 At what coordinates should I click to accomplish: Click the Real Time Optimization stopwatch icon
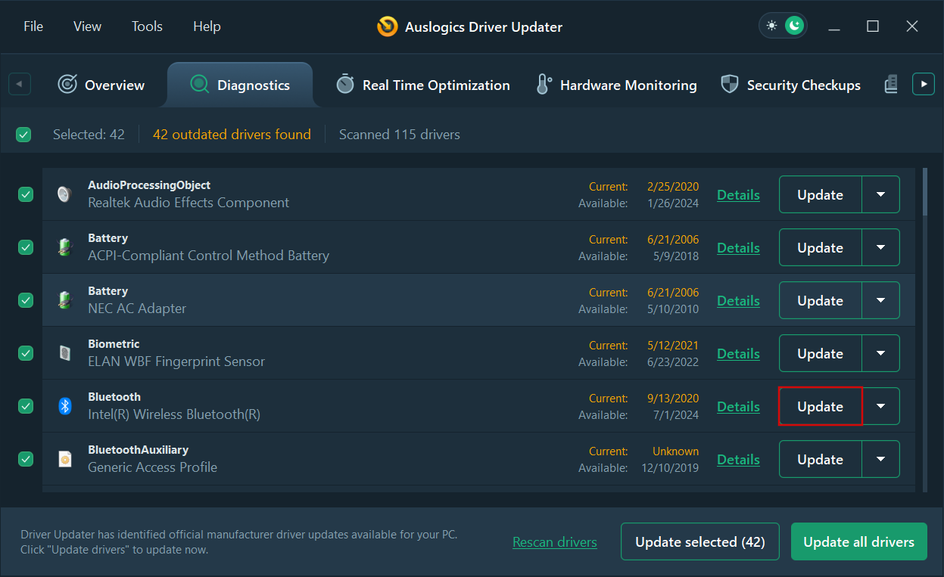(x=345, y=84)
